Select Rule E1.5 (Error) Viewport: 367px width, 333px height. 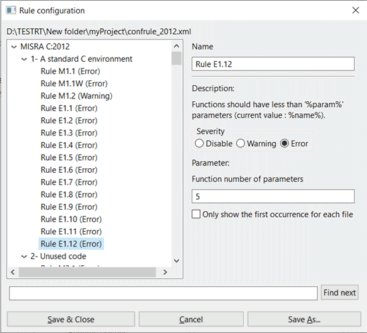pyautogui.click(x=69, y=157)
